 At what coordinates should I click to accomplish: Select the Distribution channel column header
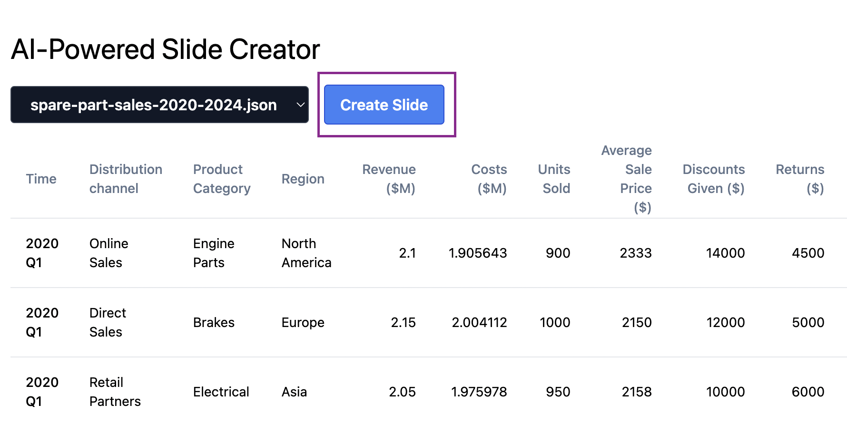coord(126,179)
